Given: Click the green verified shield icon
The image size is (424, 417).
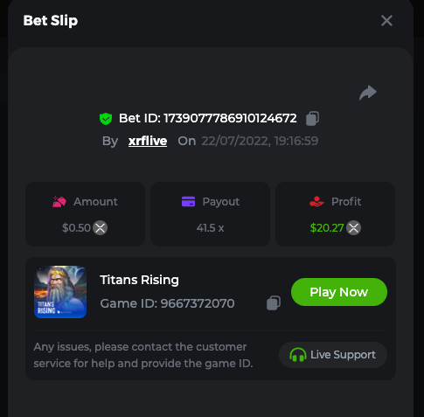Looking at the screenshot, I should coord(106,119).
